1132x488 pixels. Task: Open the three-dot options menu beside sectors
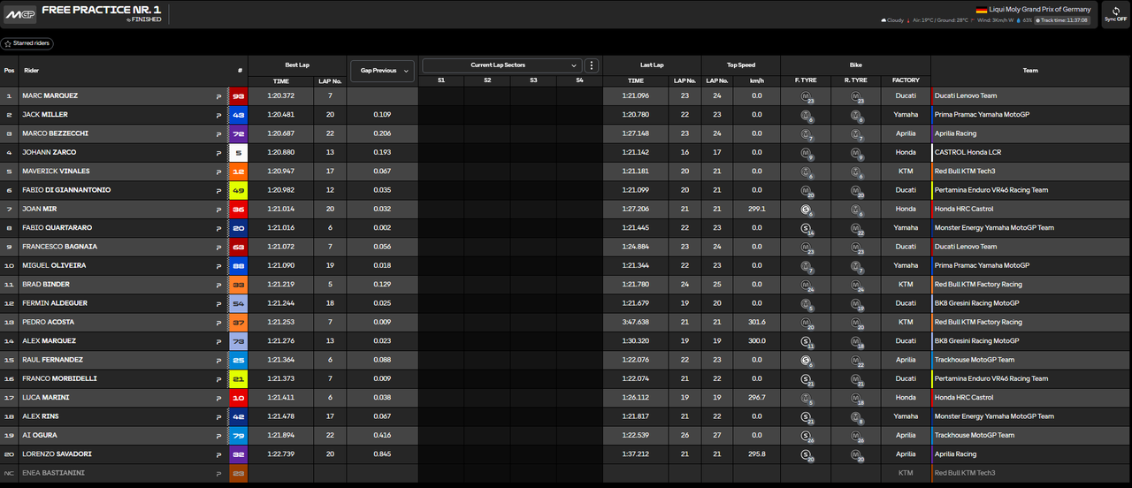click(592, 65)
